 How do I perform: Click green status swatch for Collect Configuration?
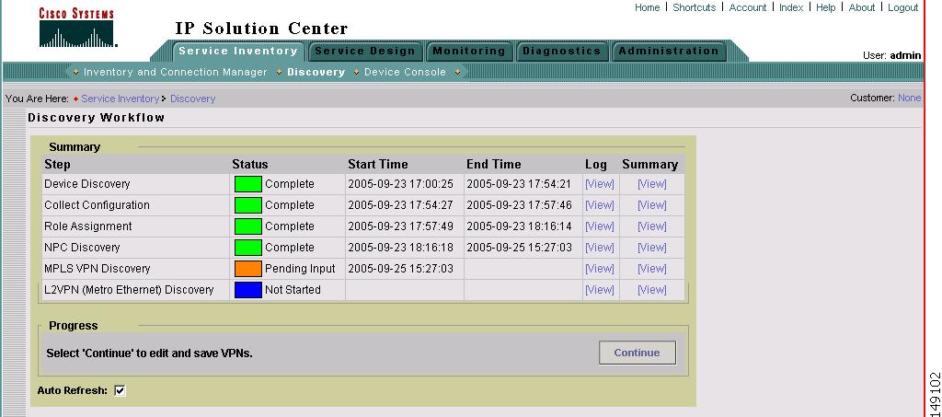[x=248, y=205]
